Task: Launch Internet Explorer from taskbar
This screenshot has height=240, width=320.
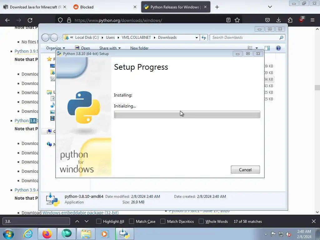Action: coord(28,234)
